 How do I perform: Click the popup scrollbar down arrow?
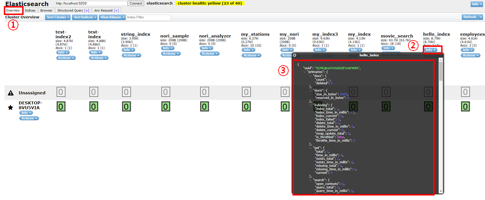pos(441,191)
